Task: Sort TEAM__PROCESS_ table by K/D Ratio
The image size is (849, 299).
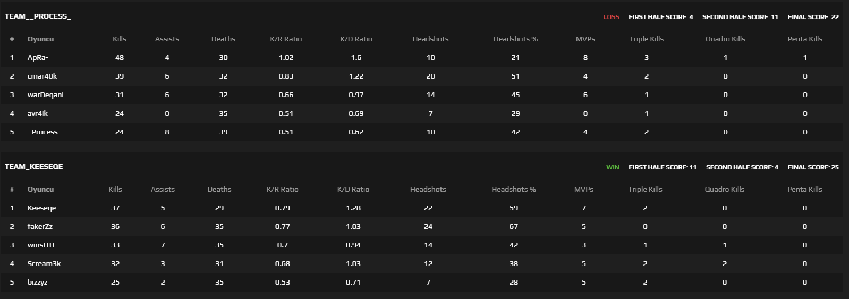Action: click(x=356, y=39)
